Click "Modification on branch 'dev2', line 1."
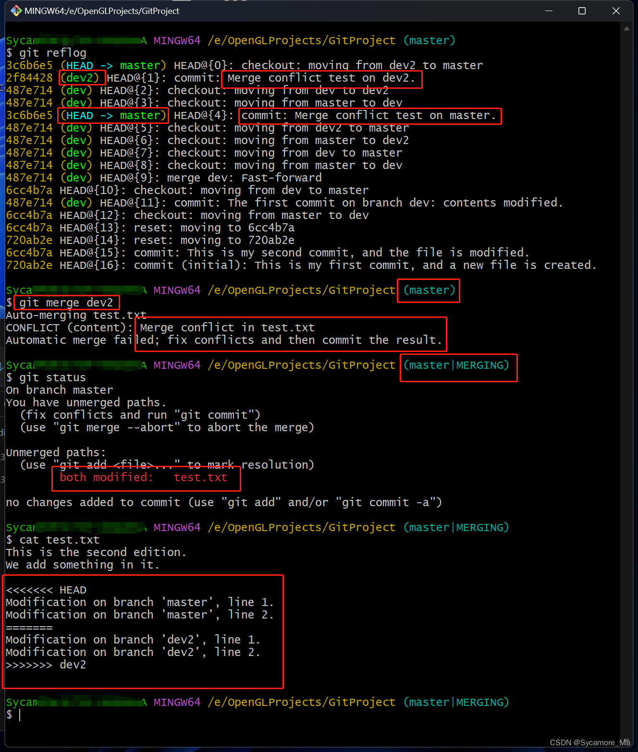This screenshot has width=638, height=752. click(x=133, y=640)
